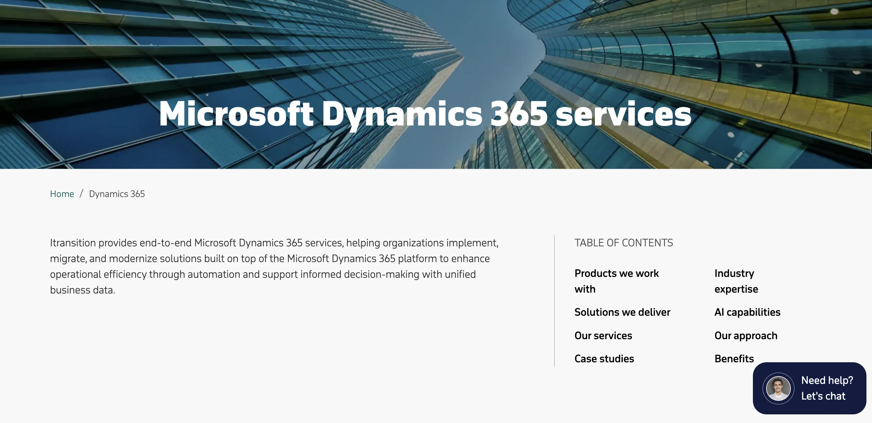Image resolution: width=872 pixels, height=423 pixels.
Task: Open the Need help? Let's chat widget
Action: pyautogui.click(x=809, y=388)
